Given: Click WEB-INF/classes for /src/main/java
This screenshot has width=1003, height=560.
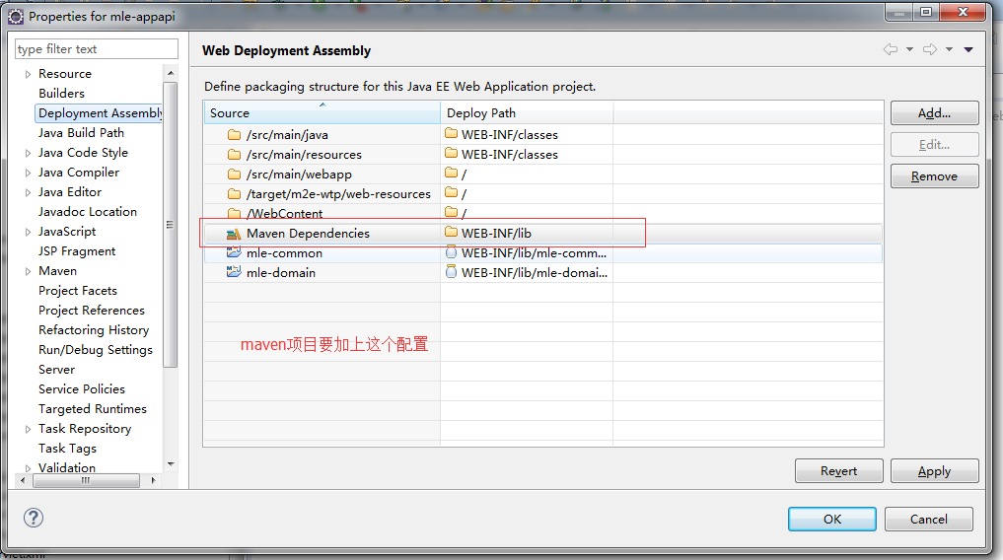Looking at the screenshot, I should [x=509, y=134].
